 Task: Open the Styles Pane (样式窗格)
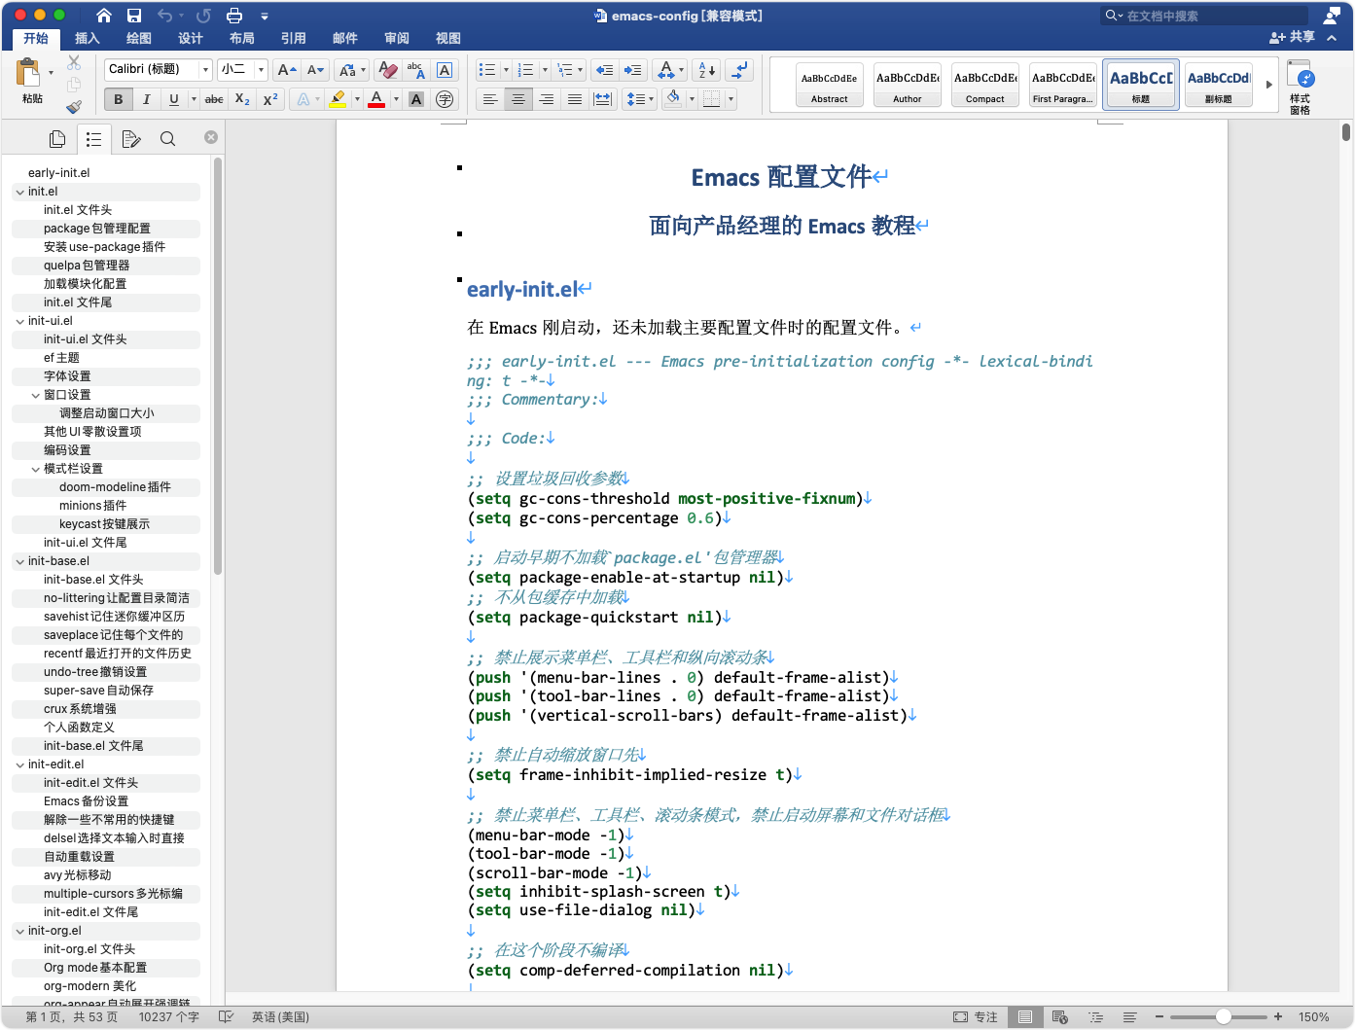point(1301,86)
